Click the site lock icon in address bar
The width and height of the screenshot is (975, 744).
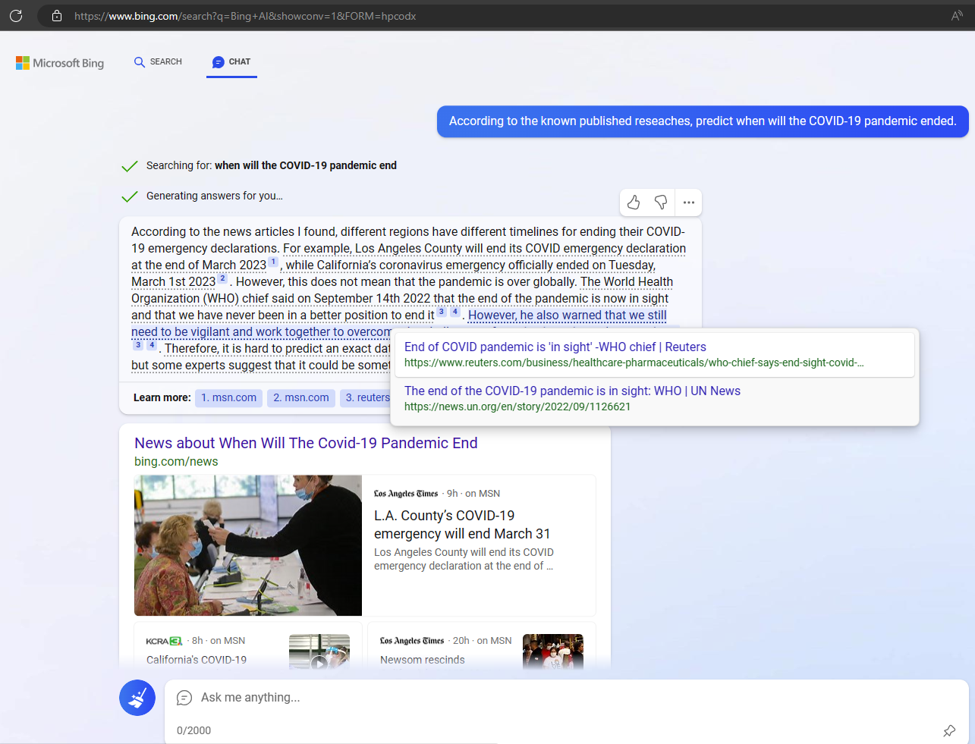tap(57, 16)
